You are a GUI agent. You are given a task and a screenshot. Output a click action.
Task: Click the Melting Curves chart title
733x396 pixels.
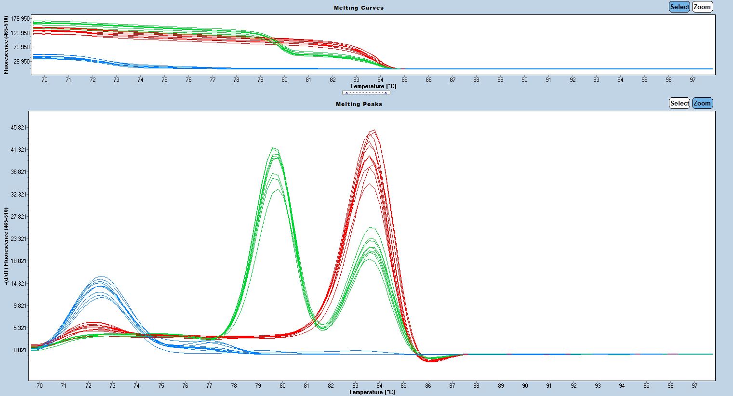[x=359, y=8]
